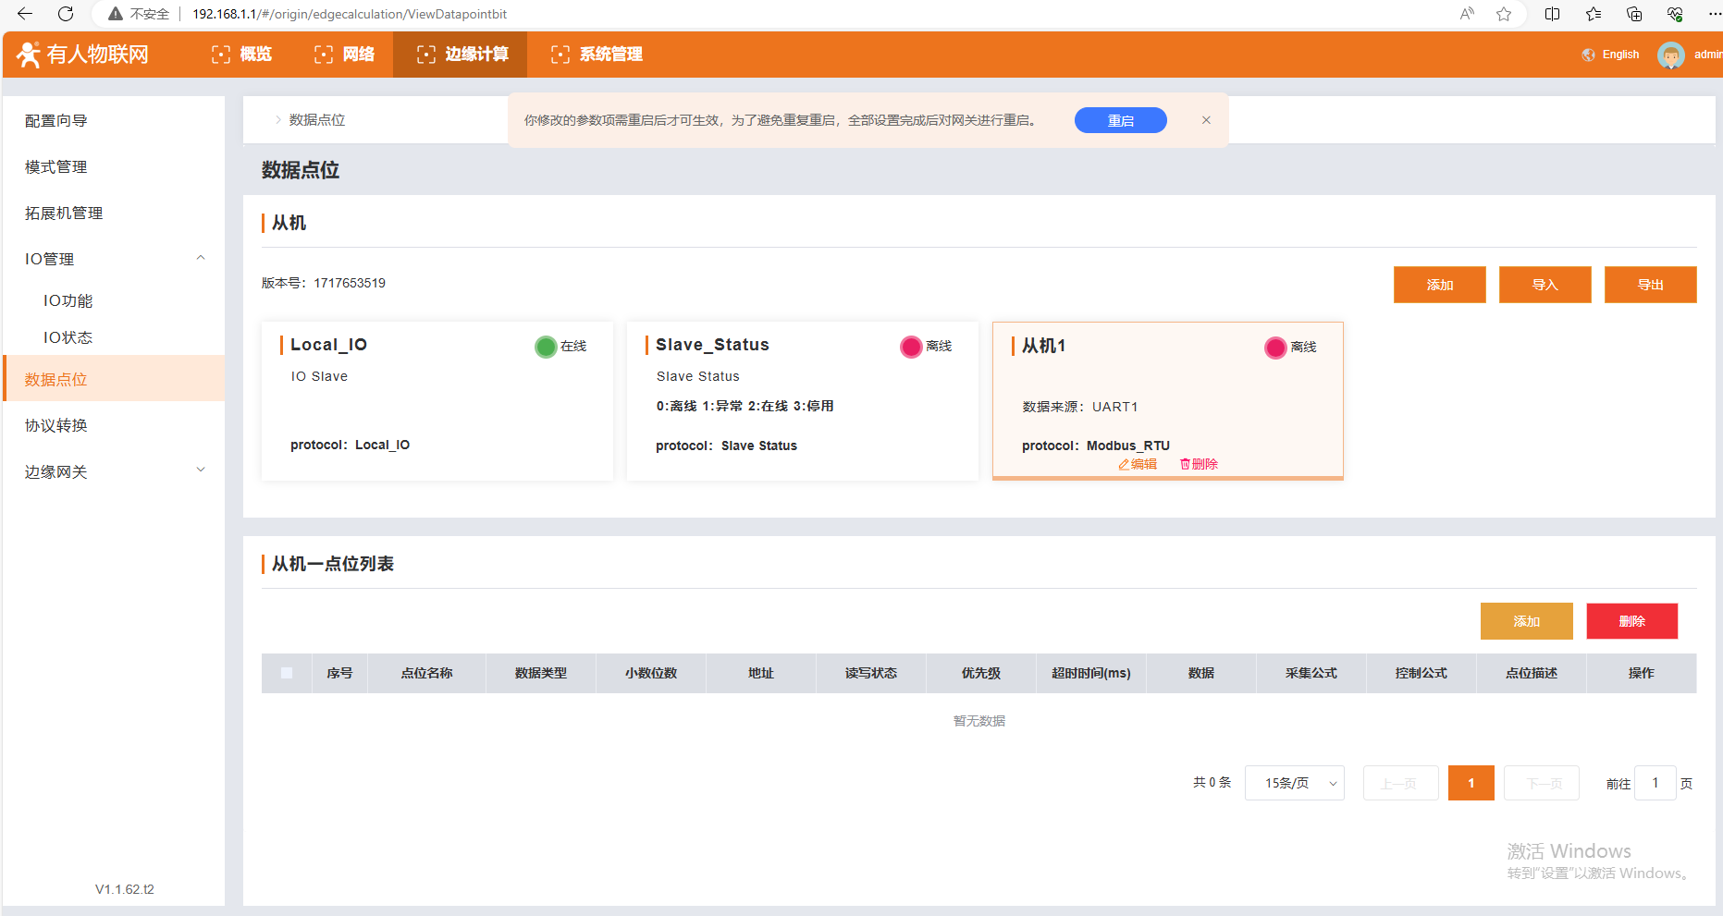
Task: Click the admin user avatar
Action: [x=1670, y=55]
